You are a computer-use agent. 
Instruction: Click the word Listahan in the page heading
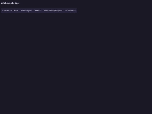[5, 3]
